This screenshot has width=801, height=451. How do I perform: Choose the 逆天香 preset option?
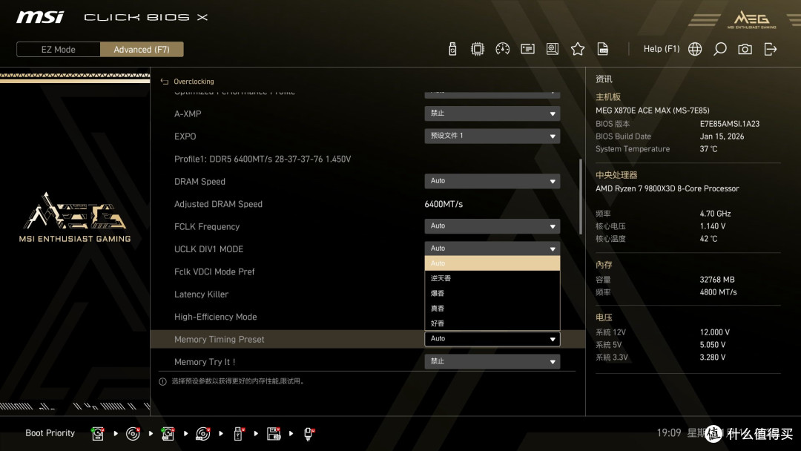tap(492, 278)
